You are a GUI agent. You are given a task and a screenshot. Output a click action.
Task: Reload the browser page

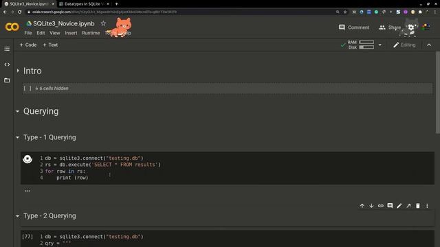pyautogui.click(x=20, y=12)
